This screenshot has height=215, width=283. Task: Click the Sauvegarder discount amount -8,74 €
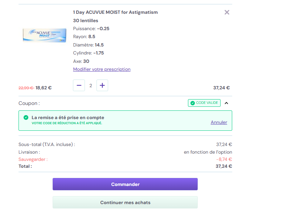coord(224,159)
